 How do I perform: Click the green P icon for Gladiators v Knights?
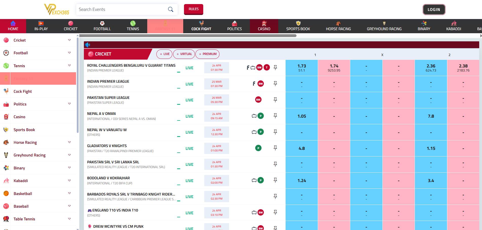[x=258, y=148]
